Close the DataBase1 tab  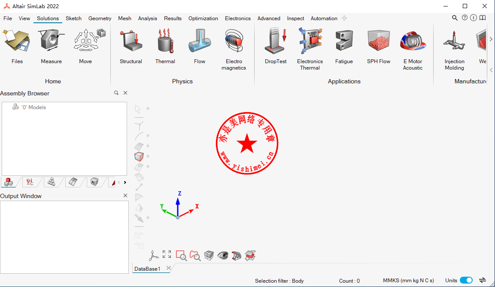tap(169, 268)
